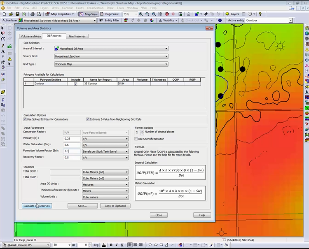Viewport: 309px width, 249px height.
Task: Click the dialog Help button
Action: point(202,215)
